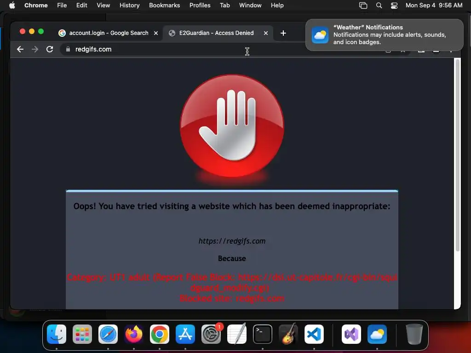Switch to account.login Google Search tab
The width and height of the screenshot is (471, 353).
click(x=109, y=33)
